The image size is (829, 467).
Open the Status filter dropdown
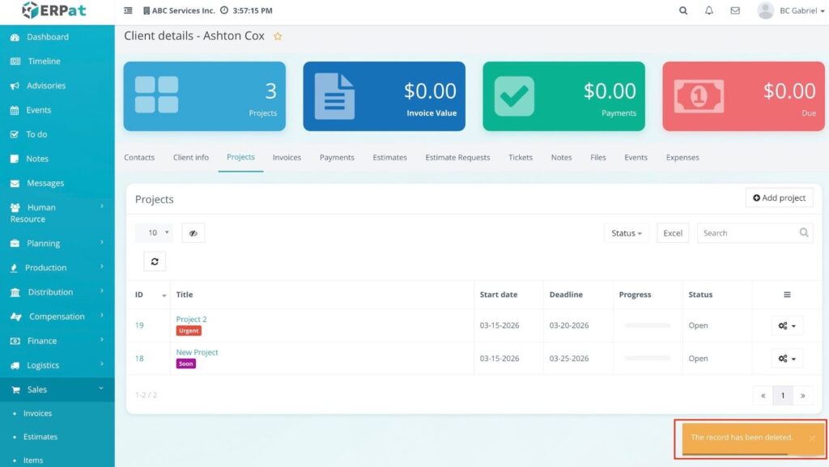click(626, 233)
